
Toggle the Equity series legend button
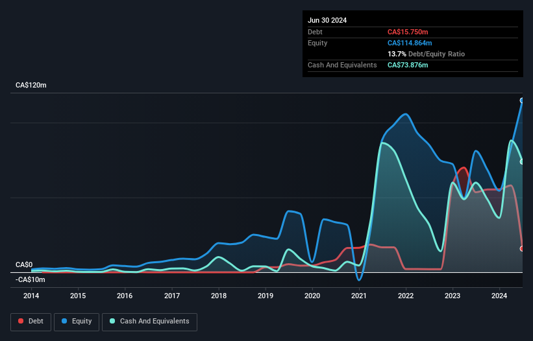tap(77, 322)
